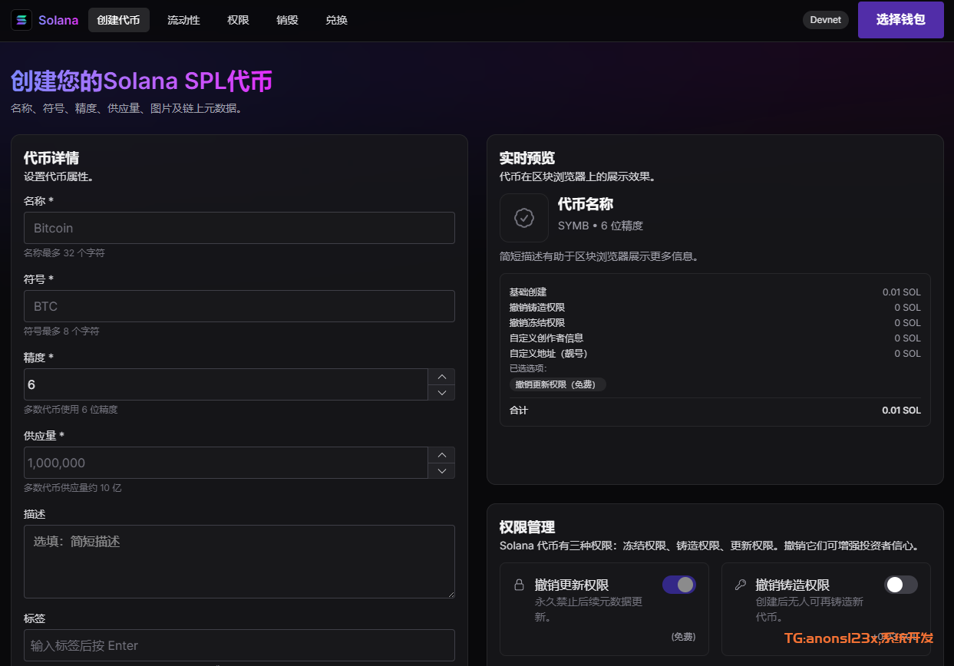Go to the 销毁 tab
This screenshot has height=666, width=954.
287,20
